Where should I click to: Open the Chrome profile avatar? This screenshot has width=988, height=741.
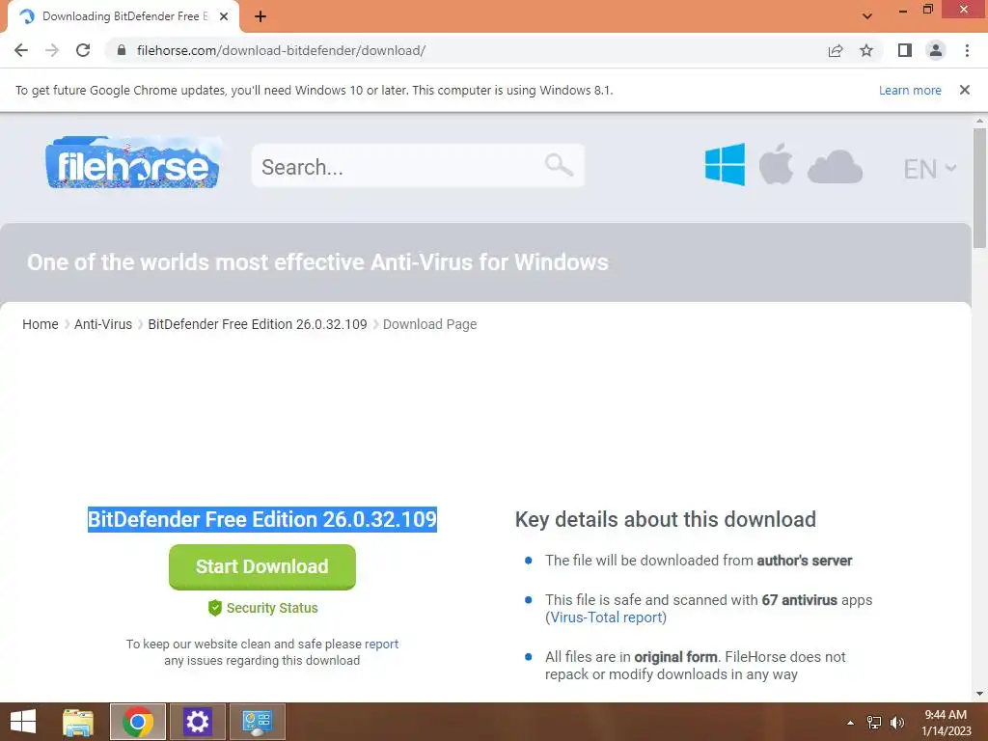[x=936, y=50]
